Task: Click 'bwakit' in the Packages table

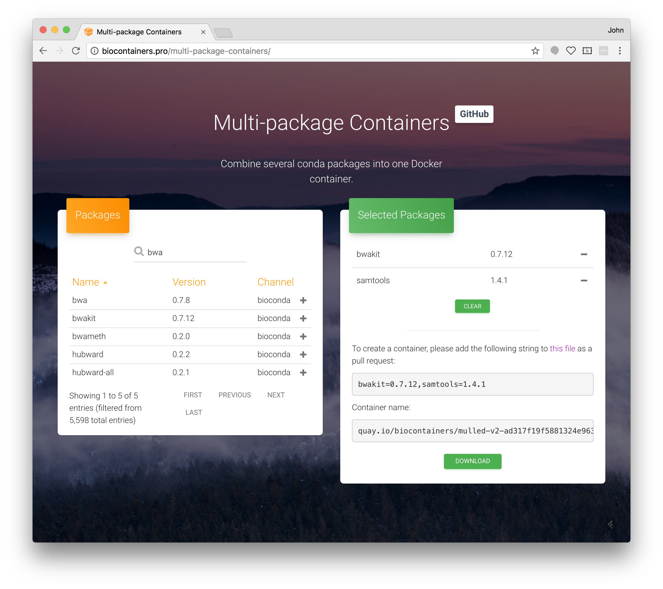Action: coord(84,318)
